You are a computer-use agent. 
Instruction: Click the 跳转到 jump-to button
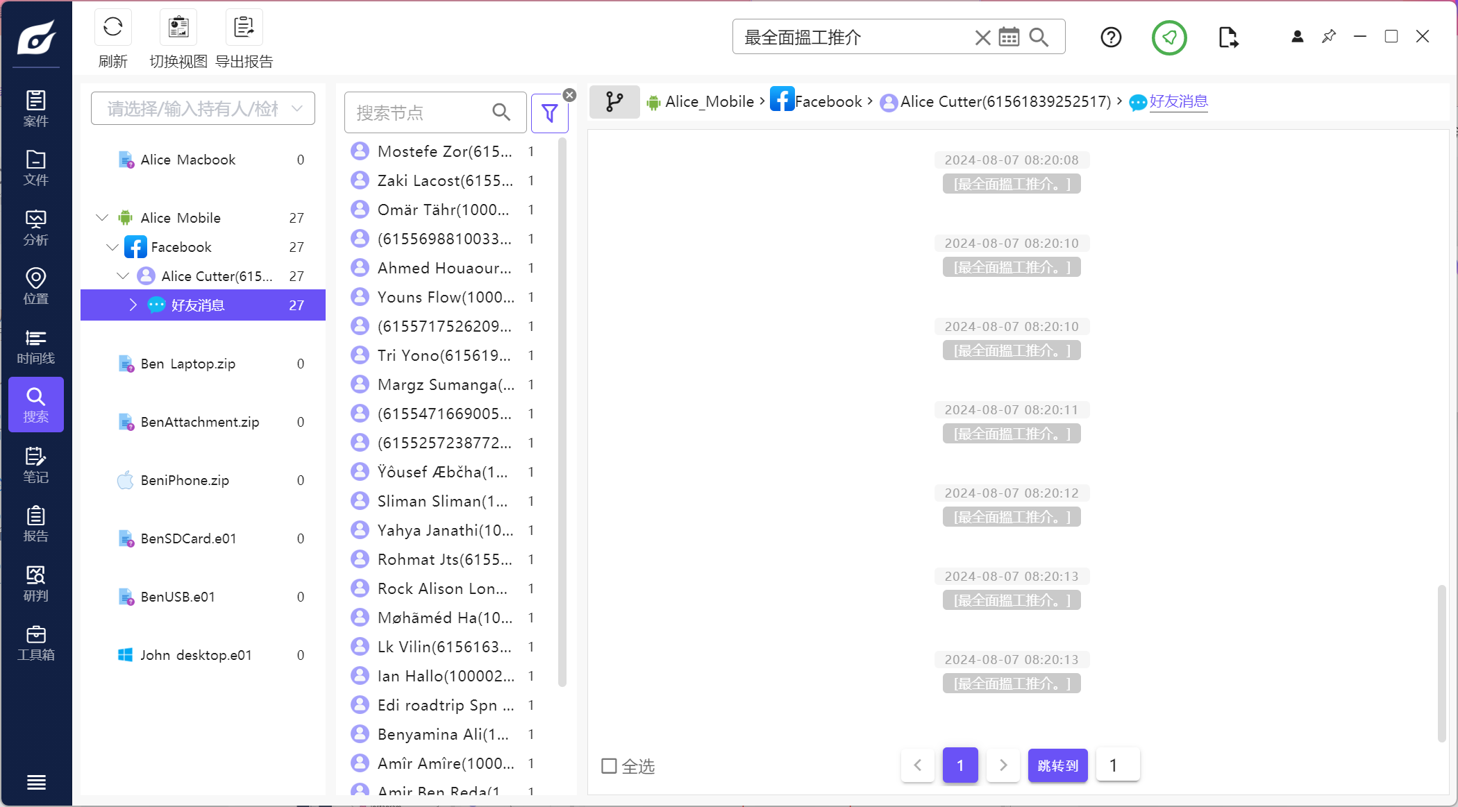1057,765
